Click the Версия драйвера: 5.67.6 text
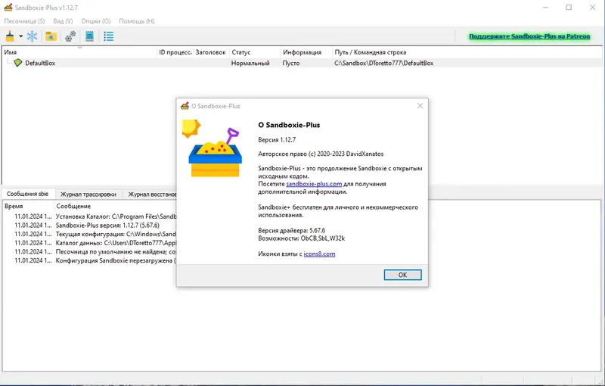605x386 pixels. pos(292,230)
